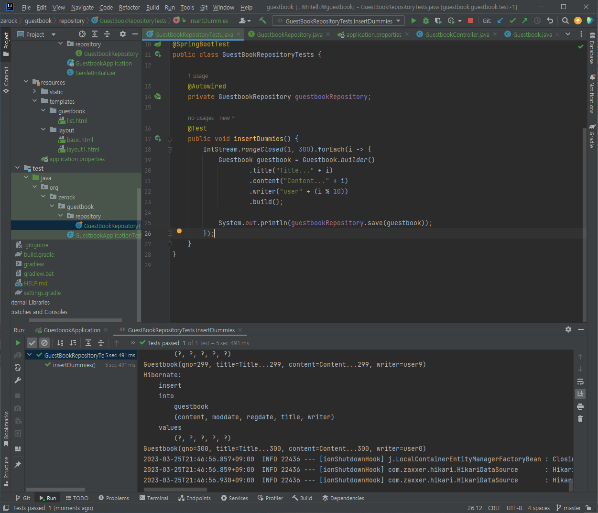Click console horizontal scrollbar

[174, 490]
